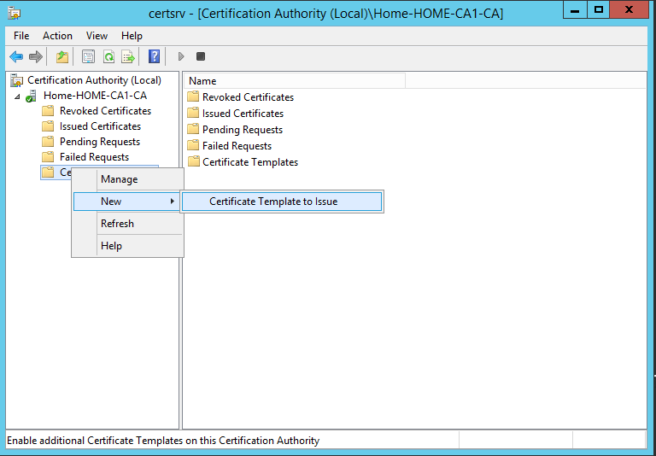
Task: Select Certificate Templates text in the list pane
Action: (x=250, y=162)
